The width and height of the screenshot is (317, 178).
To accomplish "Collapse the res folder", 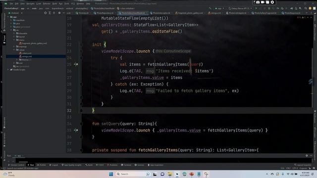I will point(11,30).
